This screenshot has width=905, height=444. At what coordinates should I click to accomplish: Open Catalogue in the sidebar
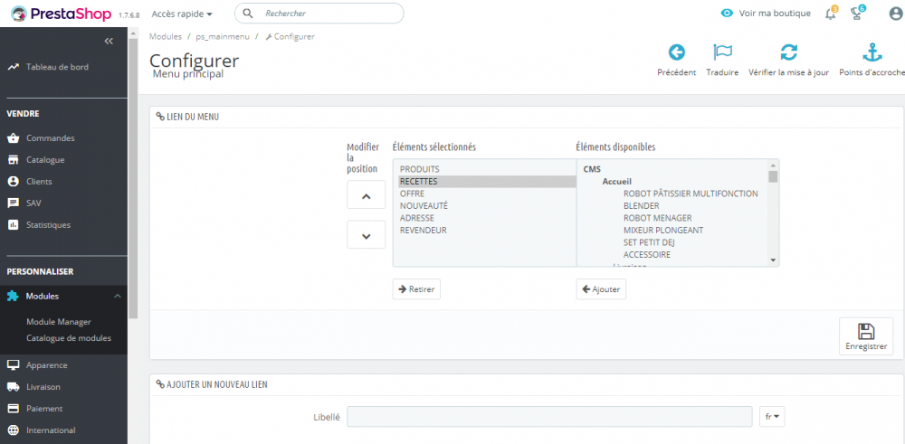[45, 160]
